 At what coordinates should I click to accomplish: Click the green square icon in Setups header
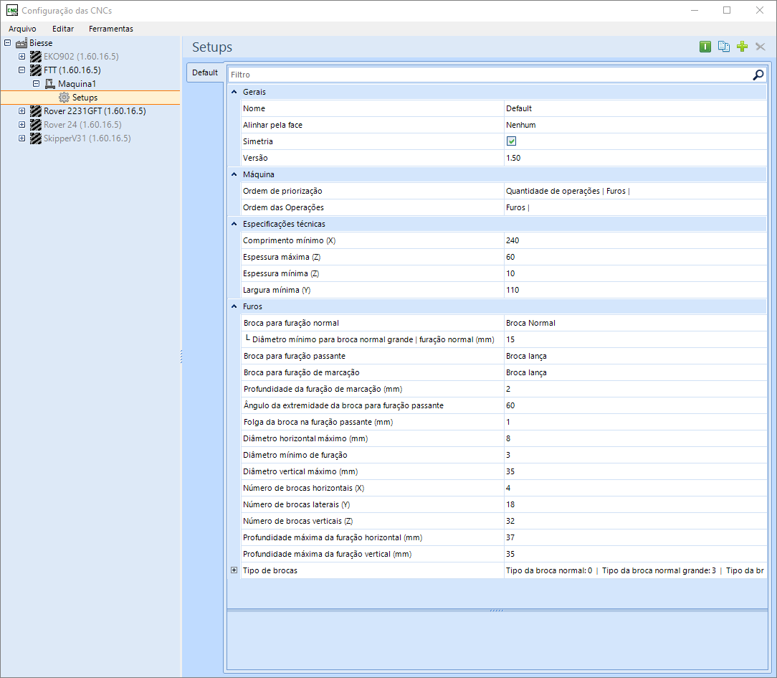[x=705, y=47]
